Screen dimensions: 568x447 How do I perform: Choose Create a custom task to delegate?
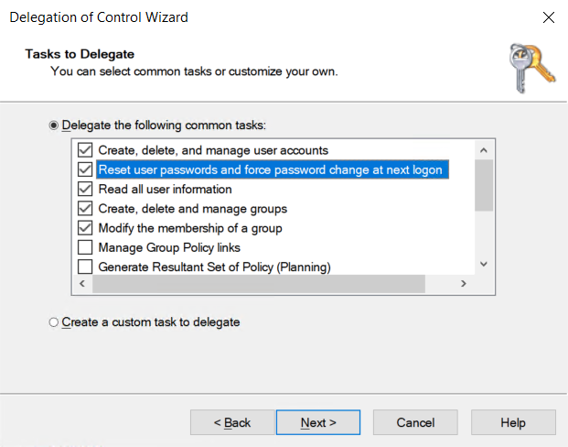click(x=54, y=322)
